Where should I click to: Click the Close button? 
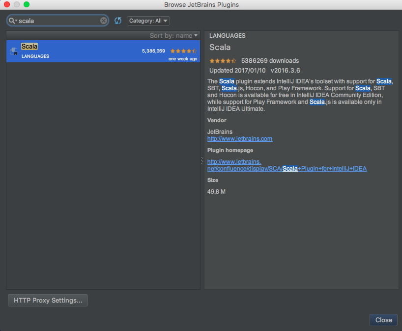click(x=383, y=320)
